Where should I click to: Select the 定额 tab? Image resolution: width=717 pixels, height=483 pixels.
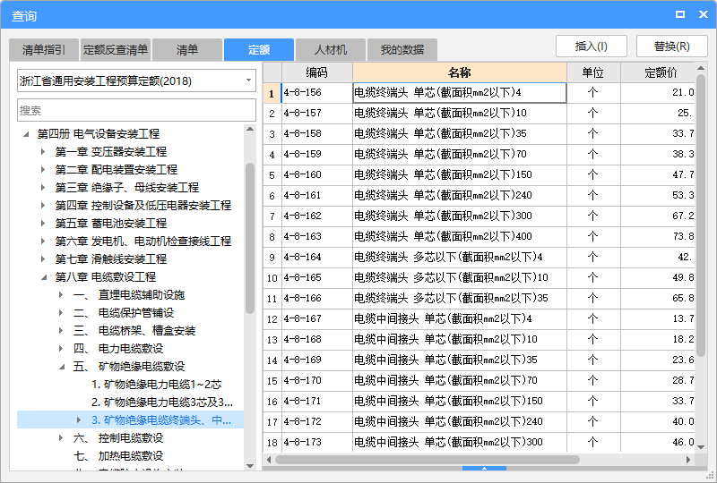[259, 50]
